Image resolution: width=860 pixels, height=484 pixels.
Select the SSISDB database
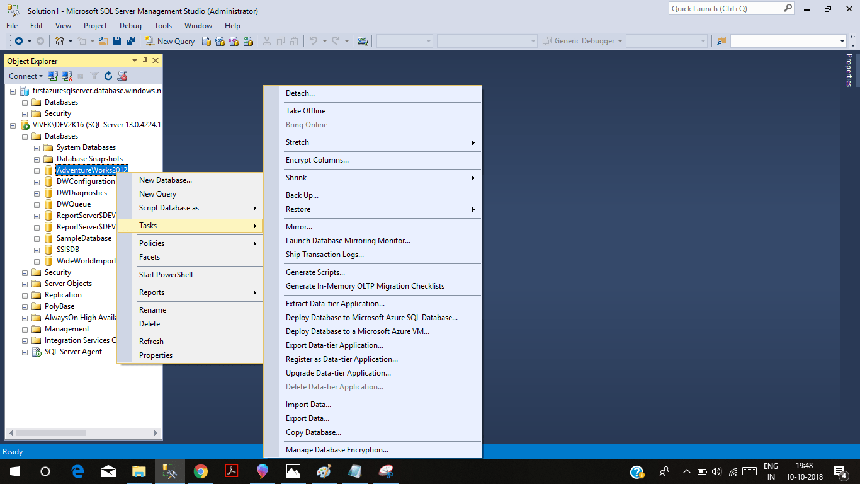(x=67, y=250)
